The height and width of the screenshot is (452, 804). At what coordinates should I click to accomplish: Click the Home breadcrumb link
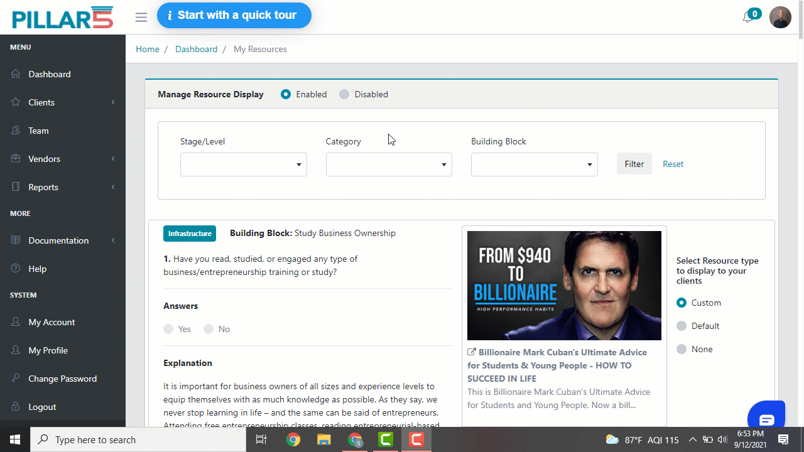tap(148, 49)
